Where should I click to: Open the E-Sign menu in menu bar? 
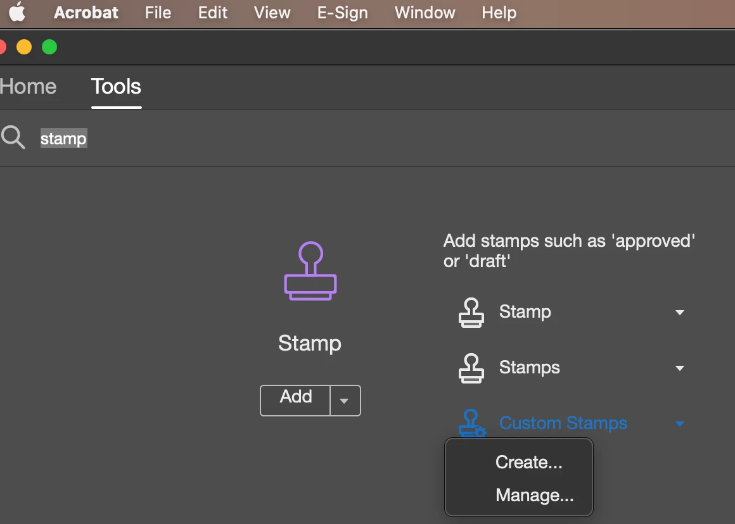342,13
